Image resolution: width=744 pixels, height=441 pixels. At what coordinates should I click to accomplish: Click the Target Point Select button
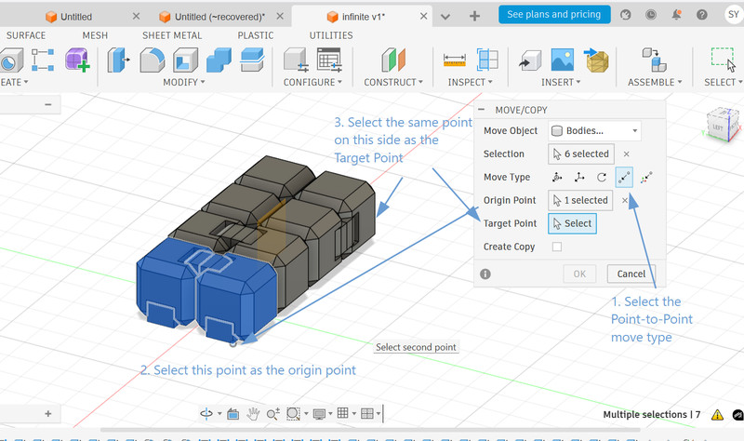tap(571, 223)
